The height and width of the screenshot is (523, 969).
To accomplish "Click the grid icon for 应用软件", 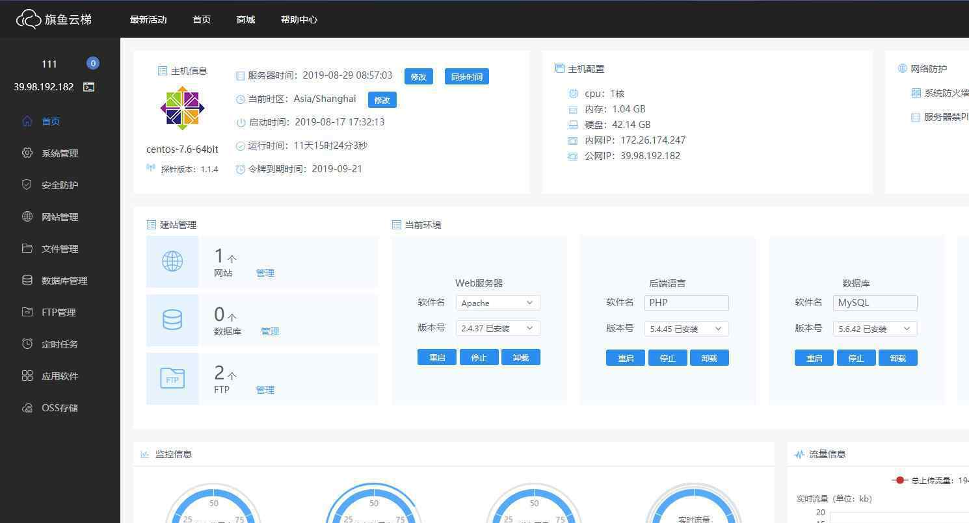I will tap(27, 376).
